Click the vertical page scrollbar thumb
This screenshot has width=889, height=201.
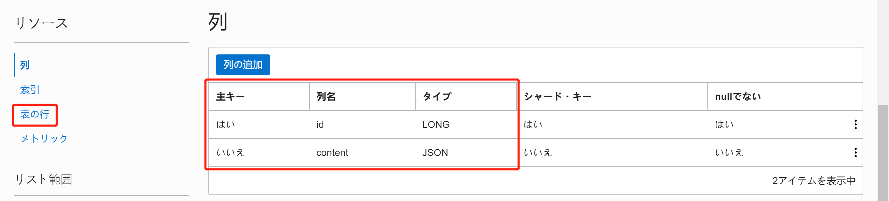pyautogui.click(x=883, y=152)
